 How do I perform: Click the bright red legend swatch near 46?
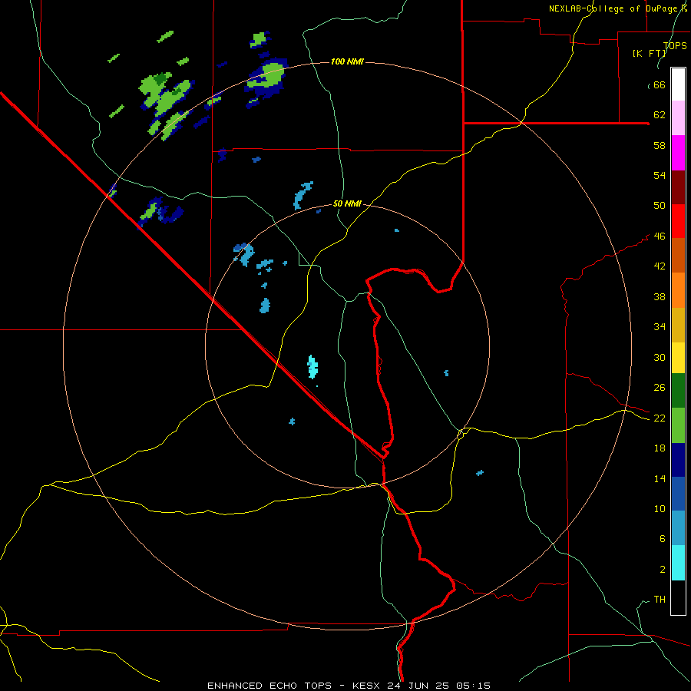[x=678, y=221]
